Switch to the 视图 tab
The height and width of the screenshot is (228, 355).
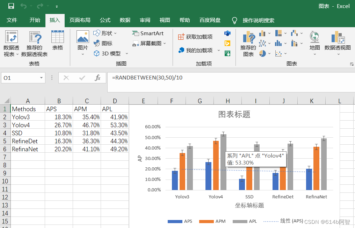click(165, 20)
